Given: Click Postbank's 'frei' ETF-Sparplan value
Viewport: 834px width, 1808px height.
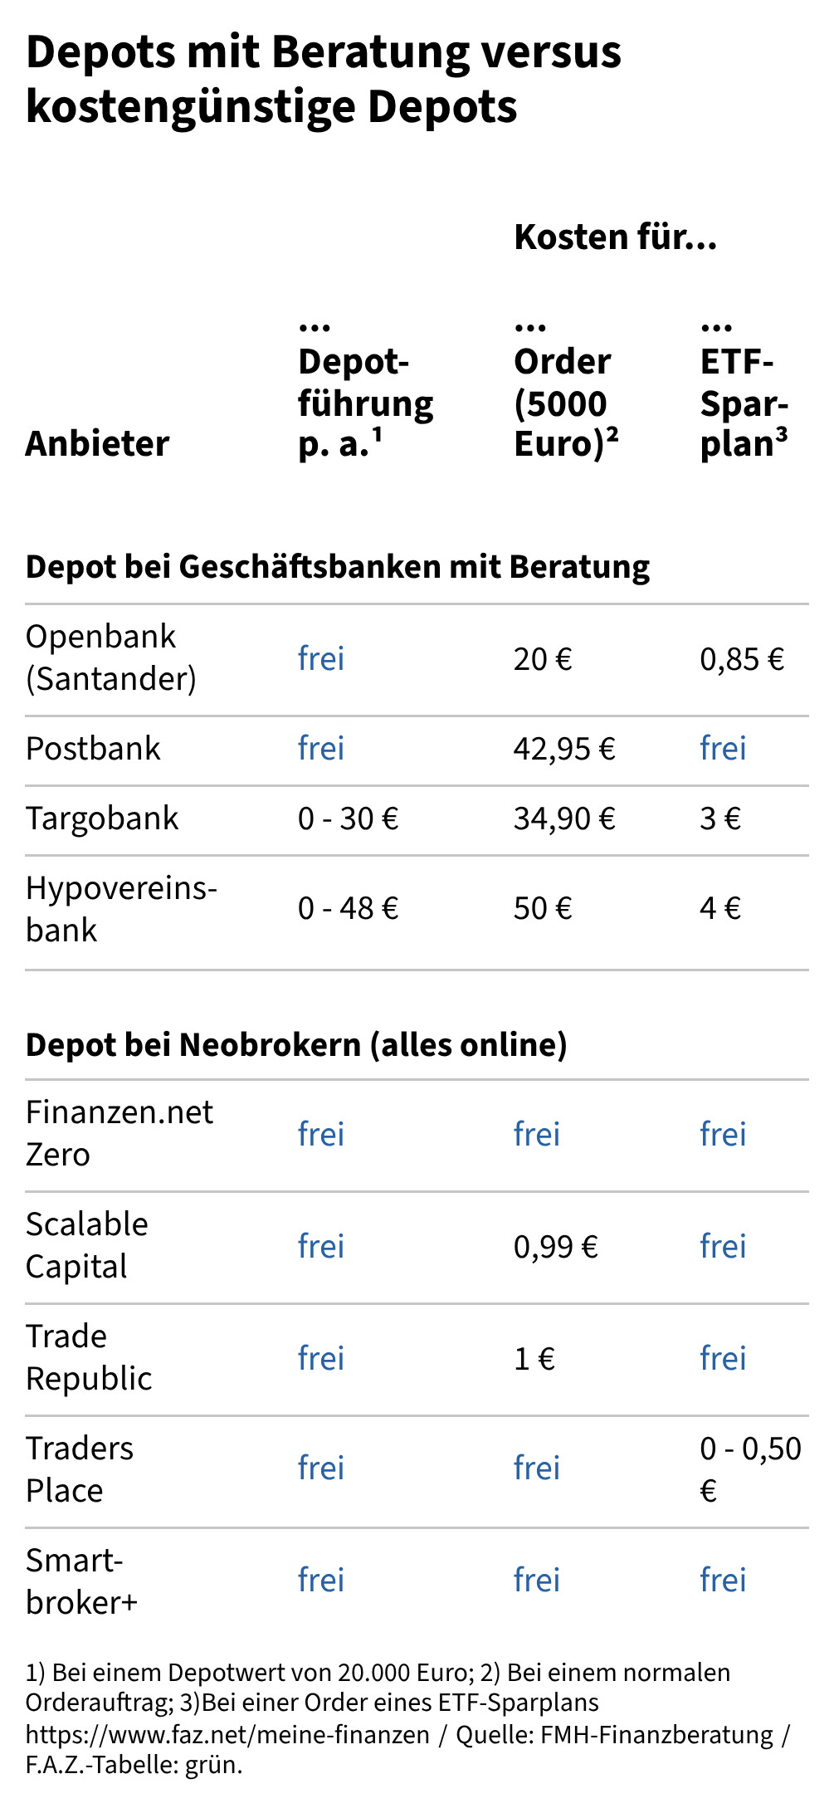Looking at the screenshot, I should [723, 749].
